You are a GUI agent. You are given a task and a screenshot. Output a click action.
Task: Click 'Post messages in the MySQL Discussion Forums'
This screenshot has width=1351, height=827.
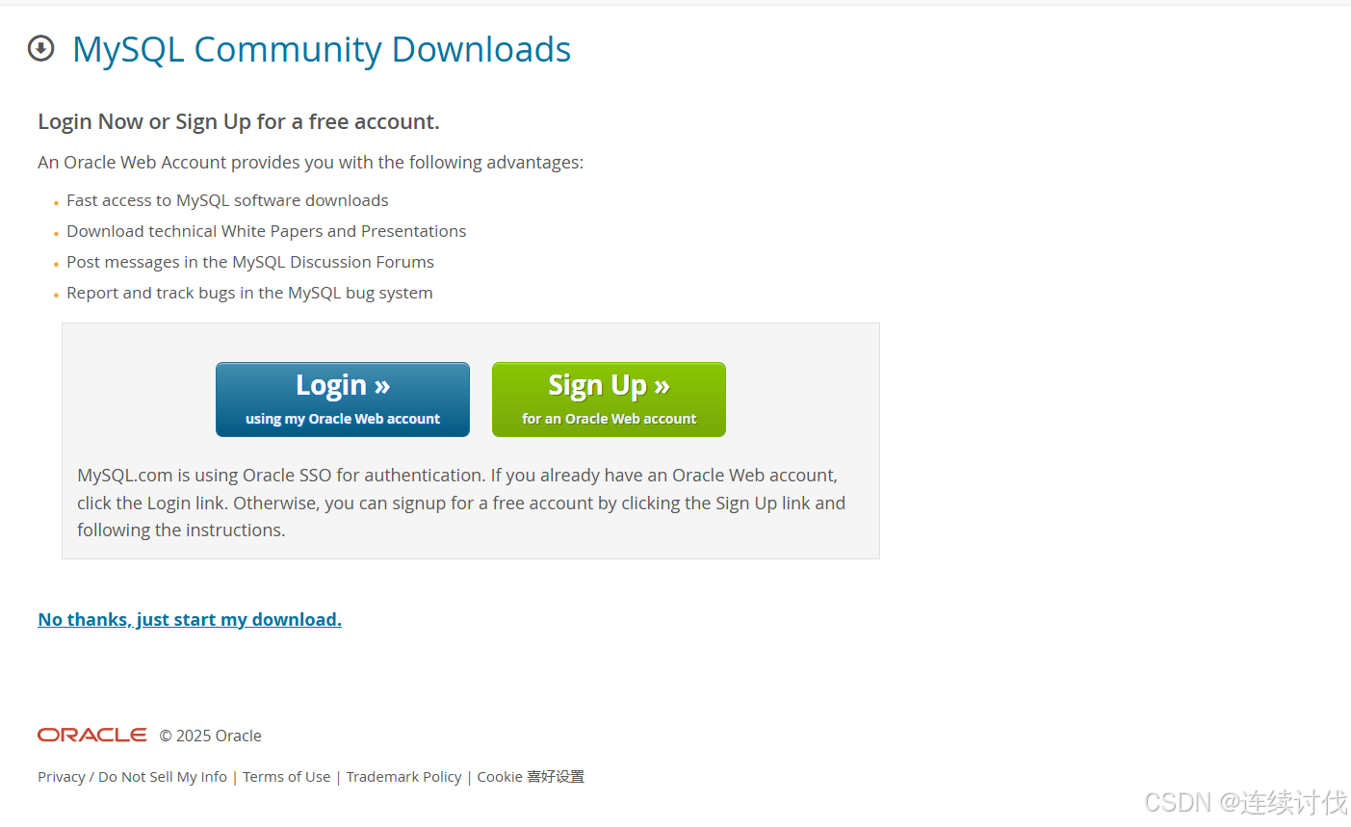(250, 262)
